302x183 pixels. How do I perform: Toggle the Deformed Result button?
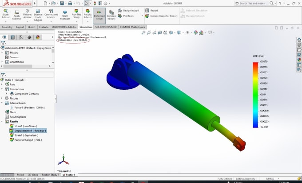pyautogui.click(x=99, y=15)
